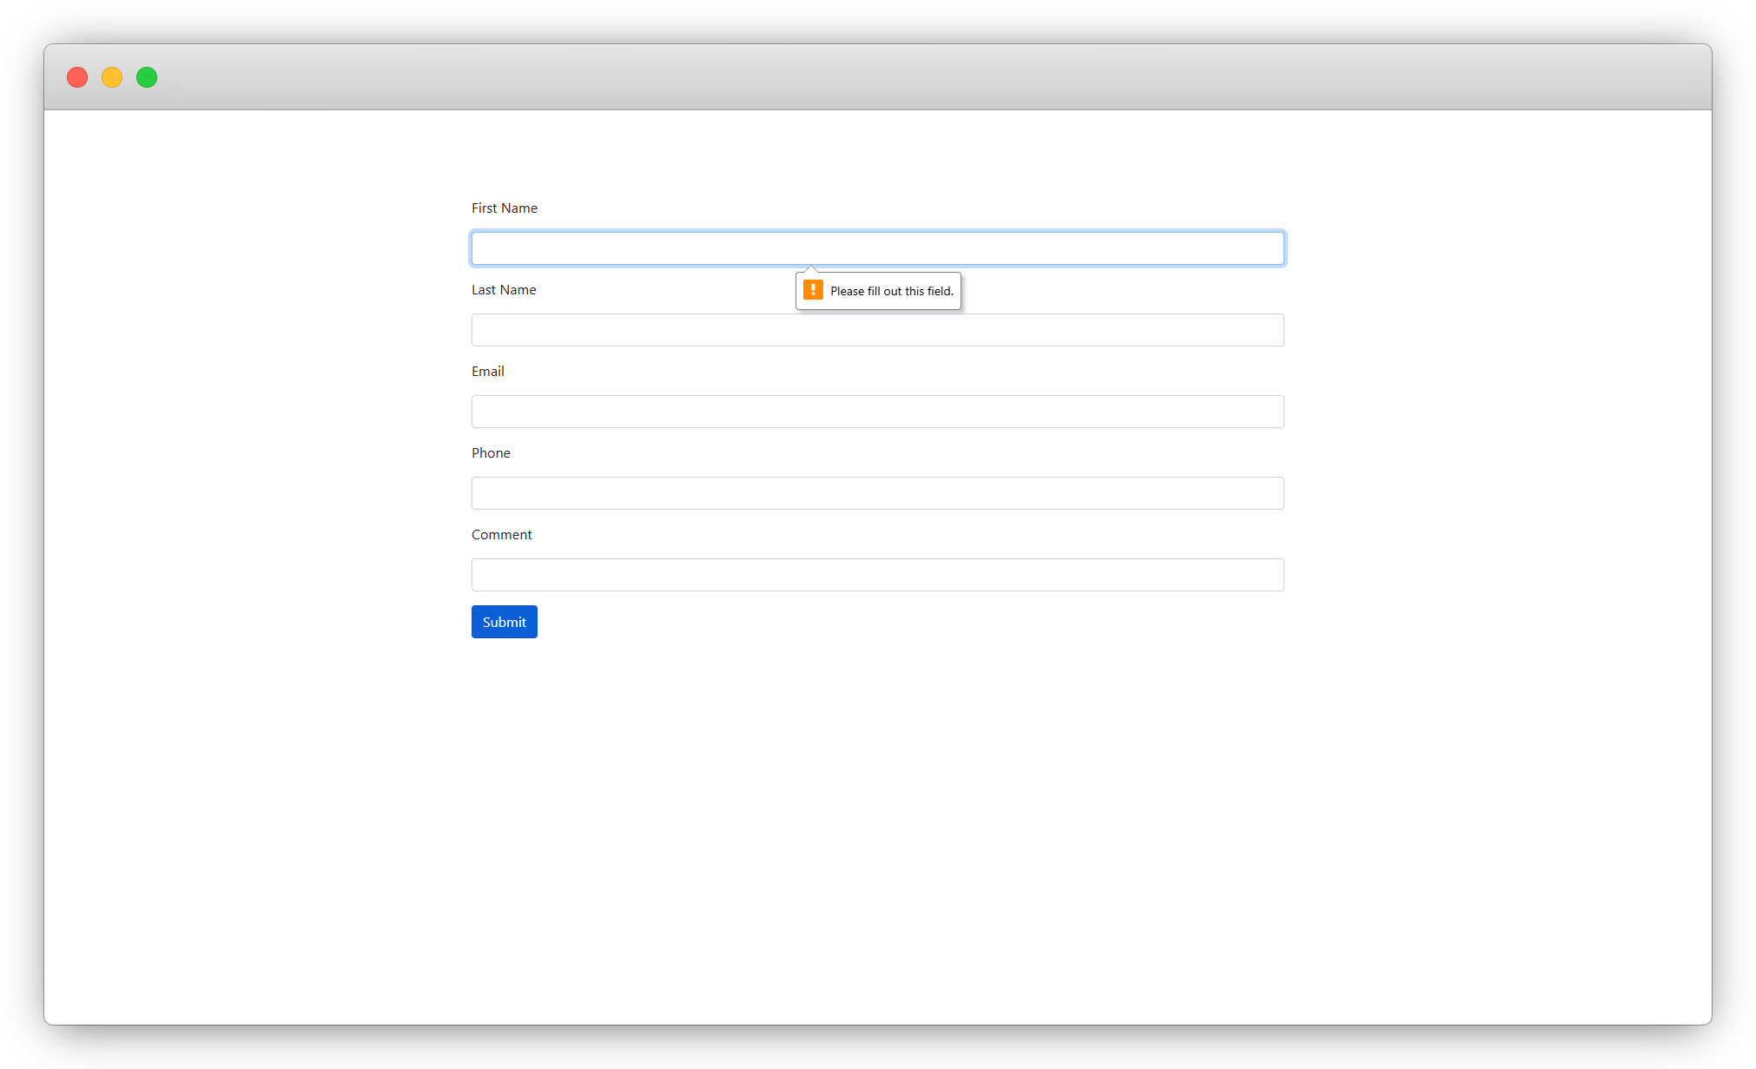Minimize the window using the yellow button
This screenshot has width=1756, height=1069.
112,77
